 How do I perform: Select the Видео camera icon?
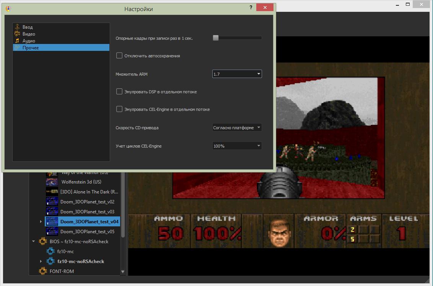tap(17, 34)
